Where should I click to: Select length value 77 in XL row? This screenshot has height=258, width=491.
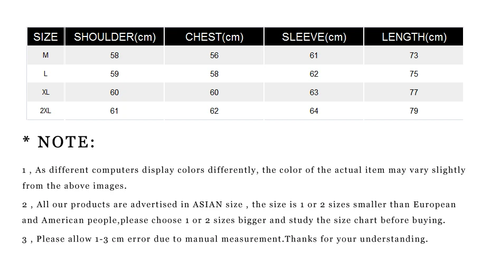[414, 92]
